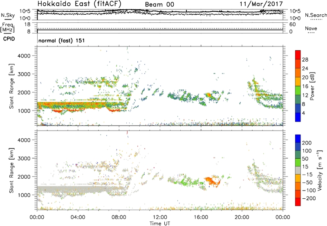Click the '20:00' time tick label
The width and height of the screenshot is (327, 226).
pos(242,217)
